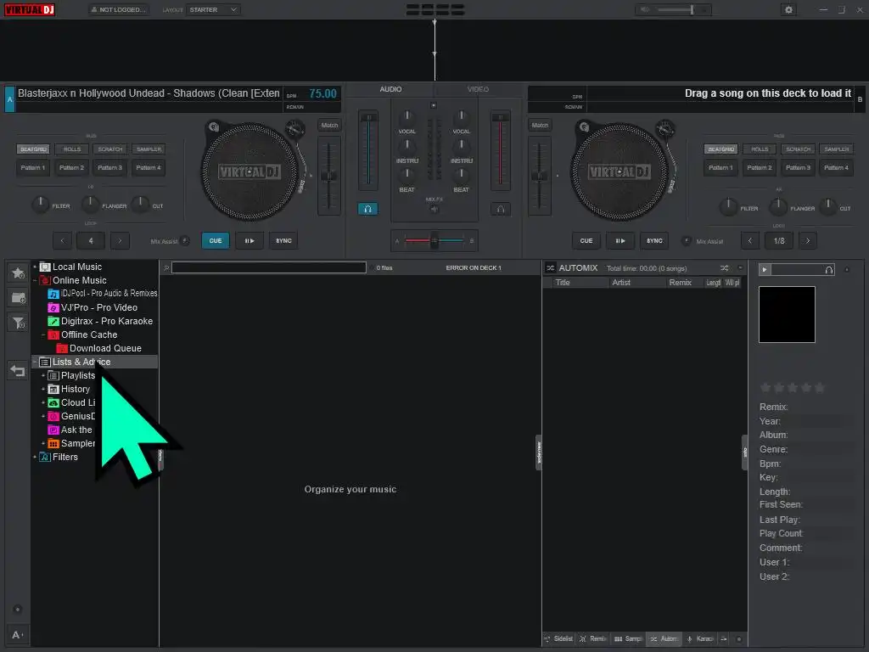Toggle BEATGRID pad mode on left deck
Screen dimensions: 869x652
click(33, 149)
